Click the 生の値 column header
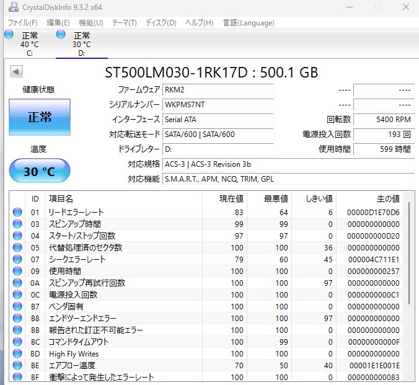The height and width of the screenshot is (385, 419). pyautogui.click(x=369, y=198)
